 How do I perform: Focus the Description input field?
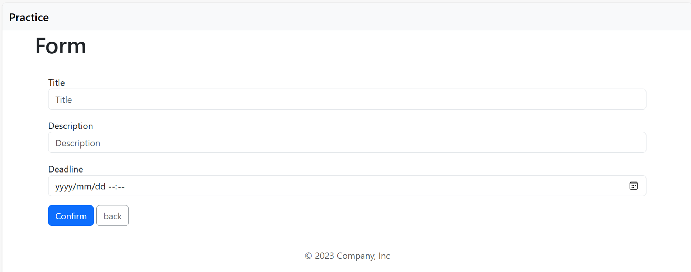point(347,143)
